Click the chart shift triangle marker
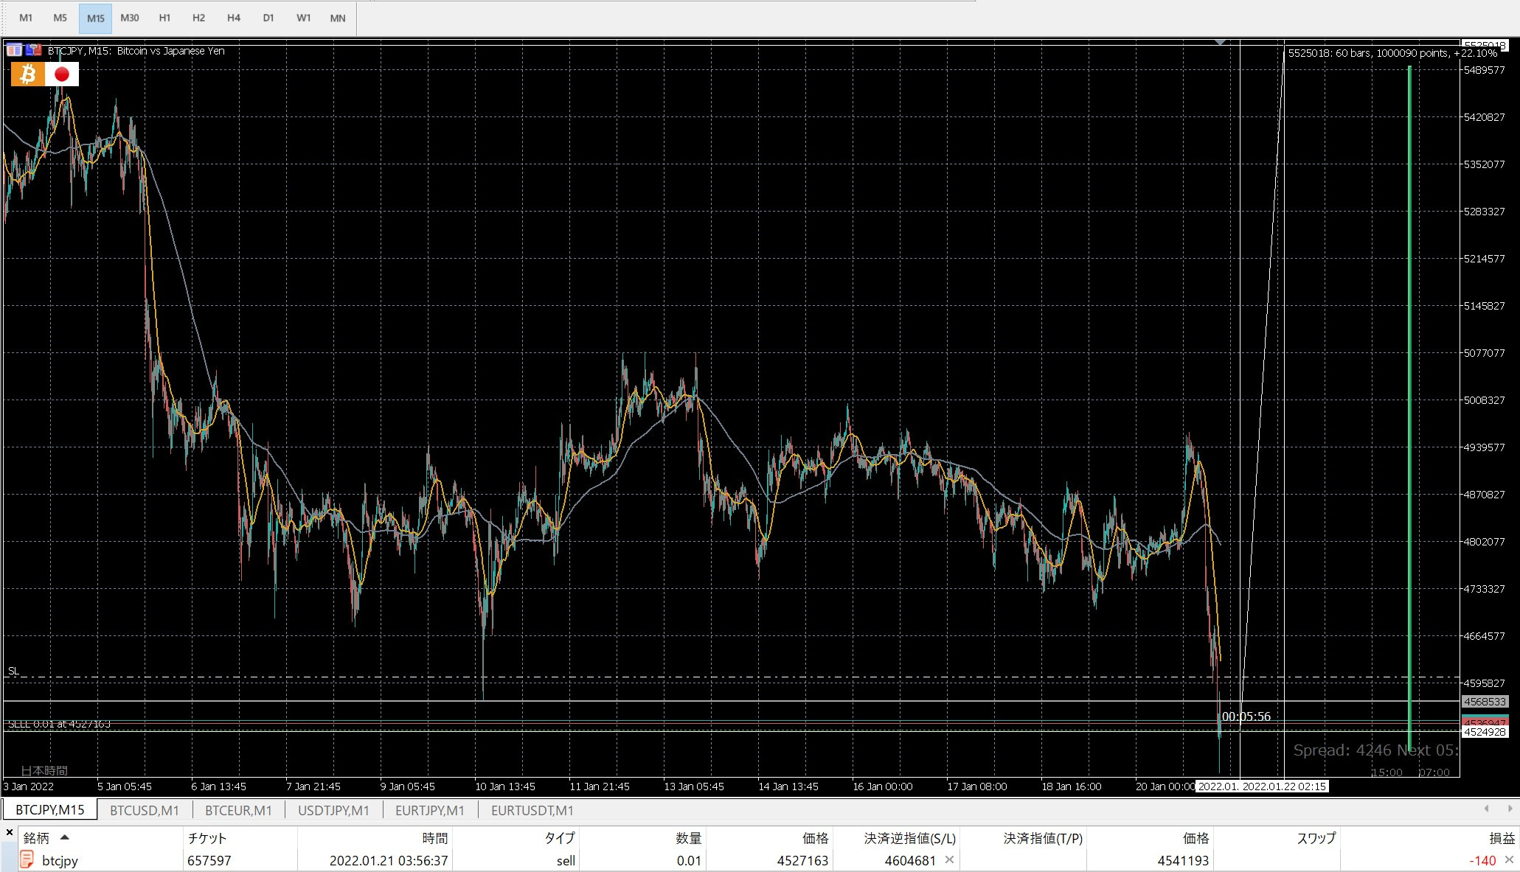Image resolution: width=1520 pixels, height=872 pixels. [1221, 43]
